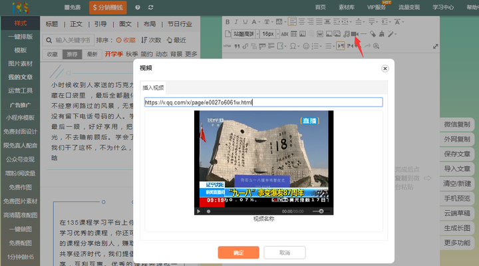The width and height of the screenshot is (479, 266).
Task: Click the insert table icon
Action: [x=294, y=34]
